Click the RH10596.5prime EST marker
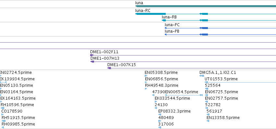The image size is (276, 129). click(x=3, y=108)
